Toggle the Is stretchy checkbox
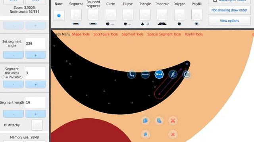The image size is (254, 142). pyautogui.click(x=37, y=125)
